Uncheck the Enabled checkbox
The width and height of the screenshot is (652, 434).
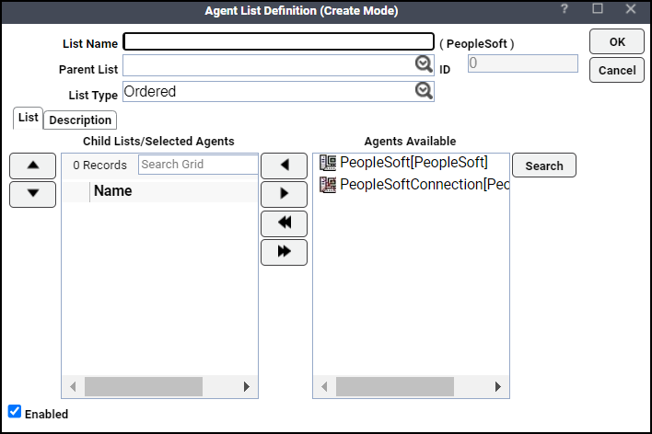pyautogui.click(x=15, y=411)
